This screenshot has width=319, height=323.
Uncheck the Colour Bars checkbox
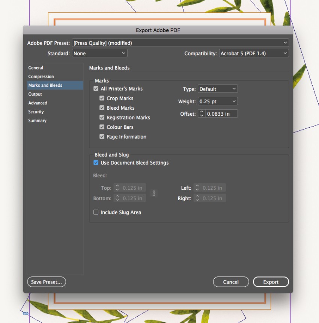(102, 127)
